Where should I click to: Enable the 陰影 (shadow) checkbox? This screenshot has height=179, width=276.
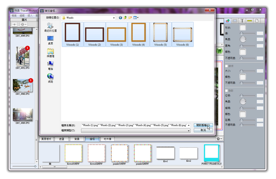tap(226, 90)
